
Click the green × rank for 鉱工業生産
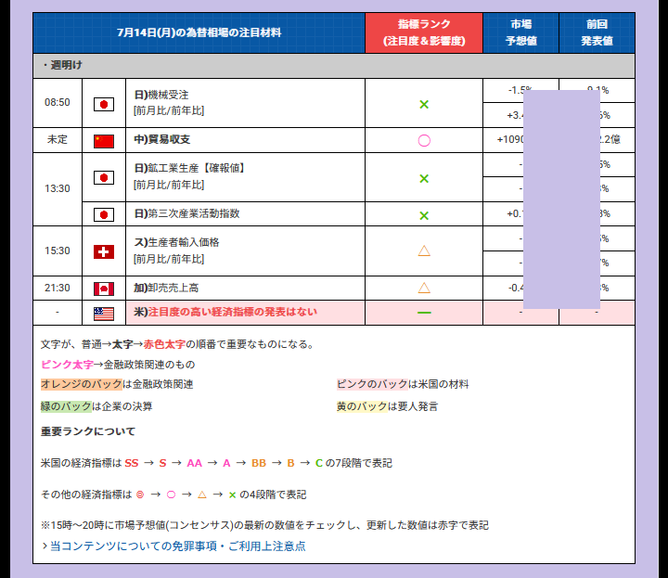coord(424,178)
